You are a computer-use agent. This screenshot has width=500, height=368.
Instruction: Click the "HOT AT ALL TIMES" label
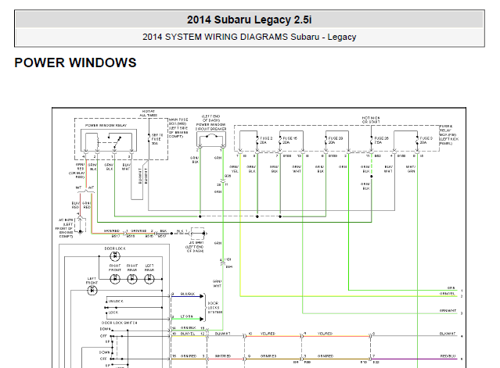click(x=148, y=113)
